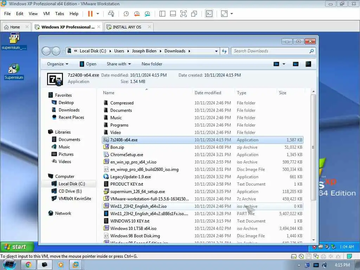The image size is (360, 270).
Task: Revert the VM to snapshot
Action: (x=137, y=14)
